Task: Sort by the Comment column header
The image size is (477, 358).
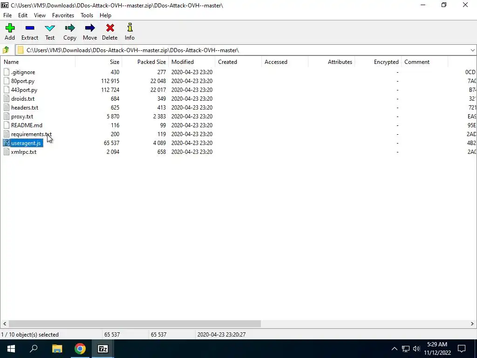Action: [x=424, y=62]
